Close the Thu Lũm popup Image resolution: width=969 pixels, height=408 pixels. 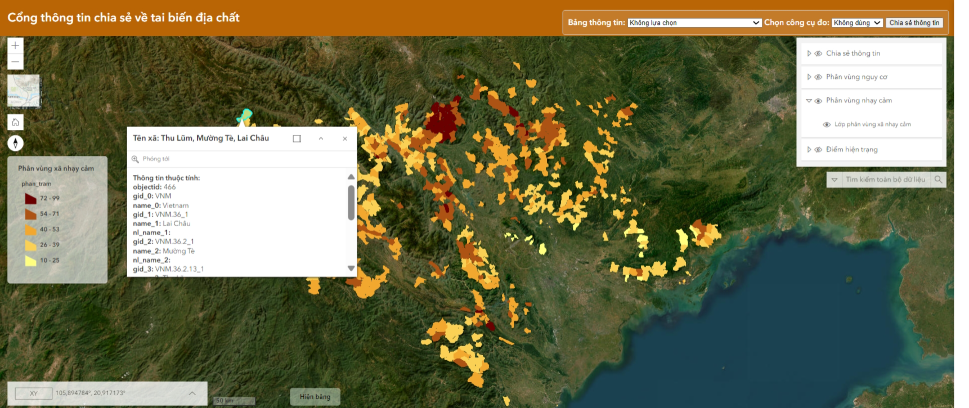[345, 138]
